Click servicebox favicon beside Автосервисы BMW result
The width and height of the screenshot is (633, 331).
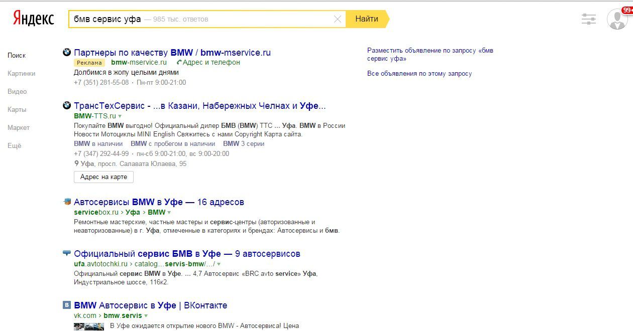67,202
